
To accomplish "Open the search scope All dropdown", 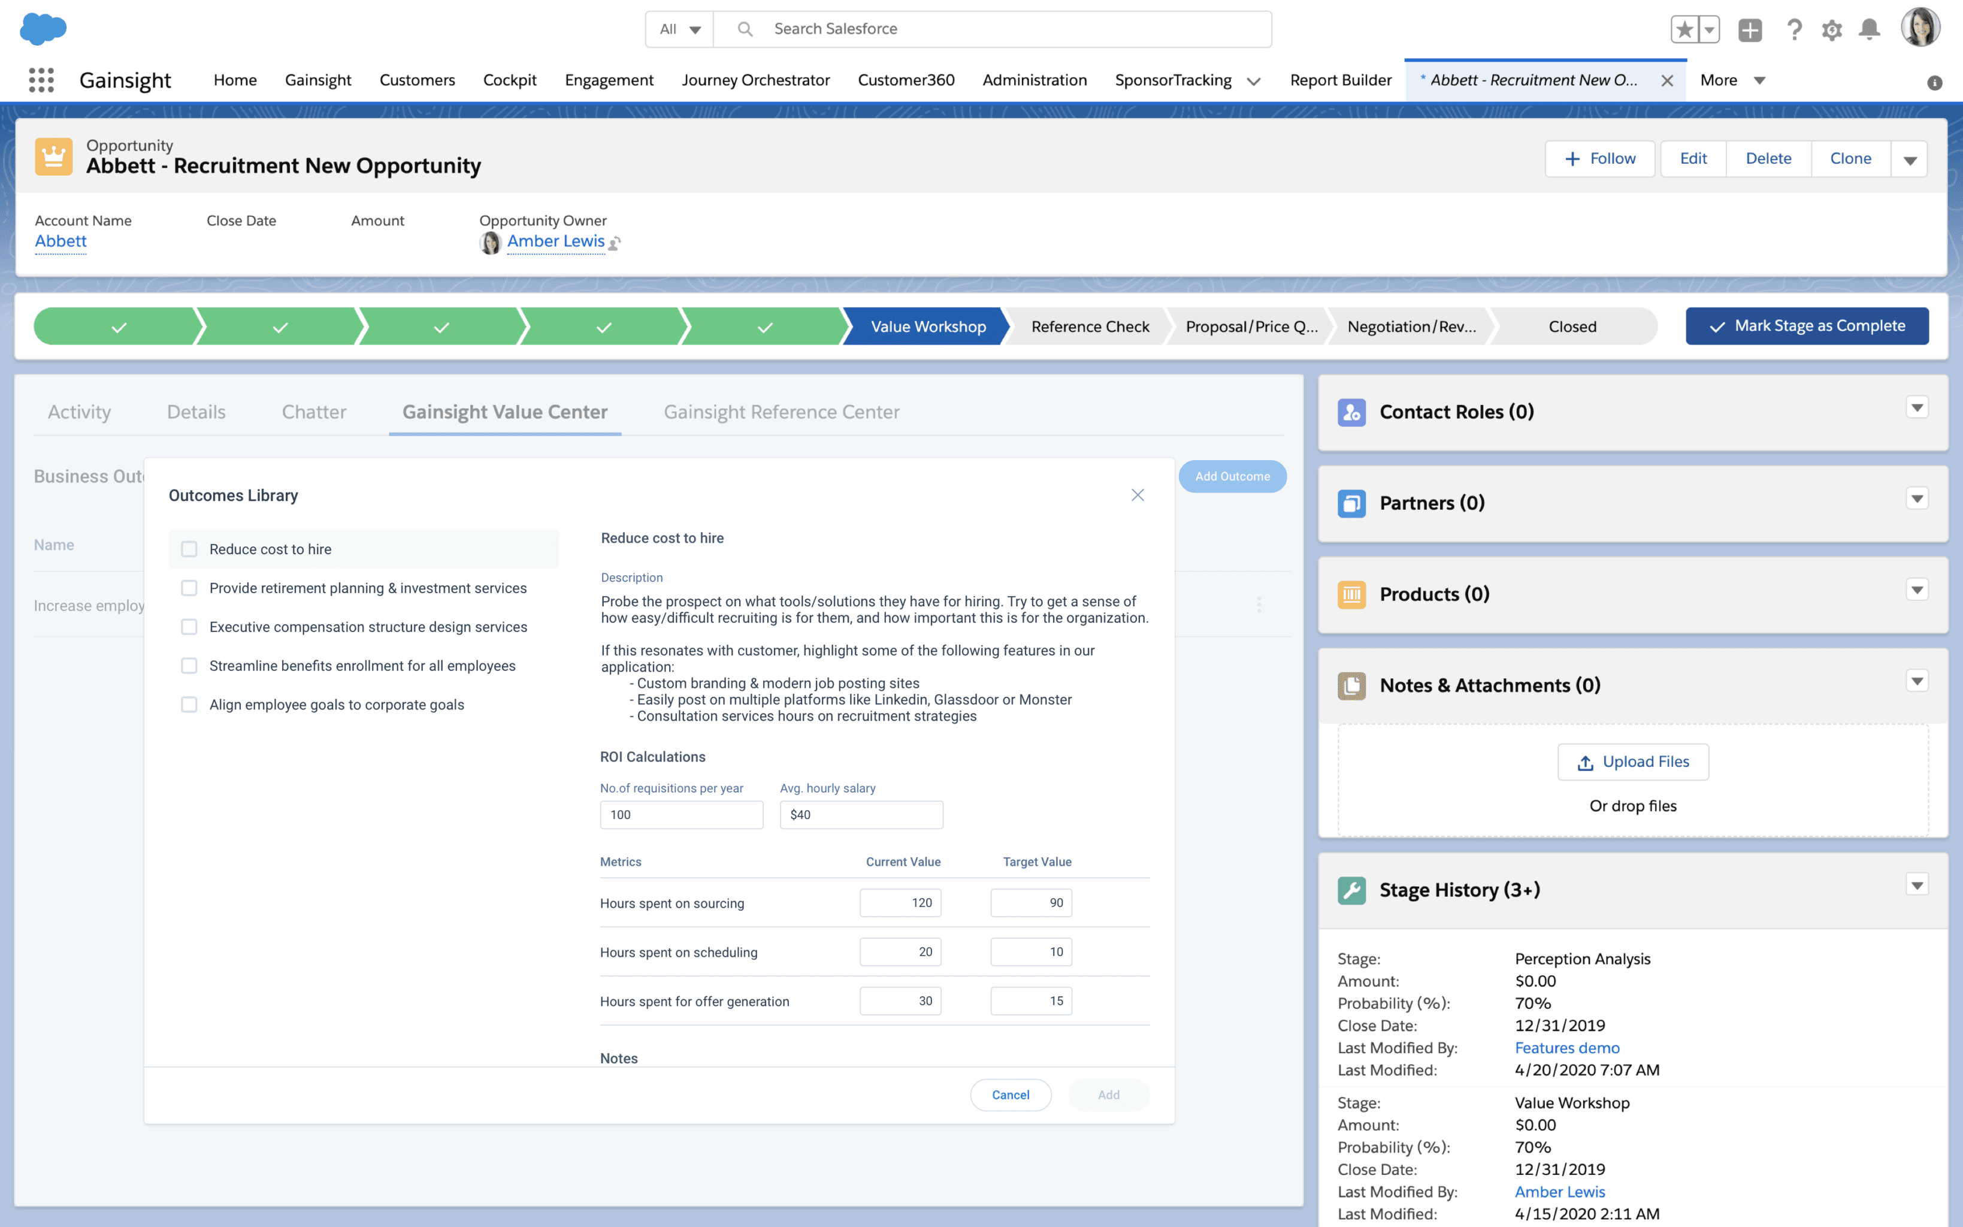I will click(680, 29).
